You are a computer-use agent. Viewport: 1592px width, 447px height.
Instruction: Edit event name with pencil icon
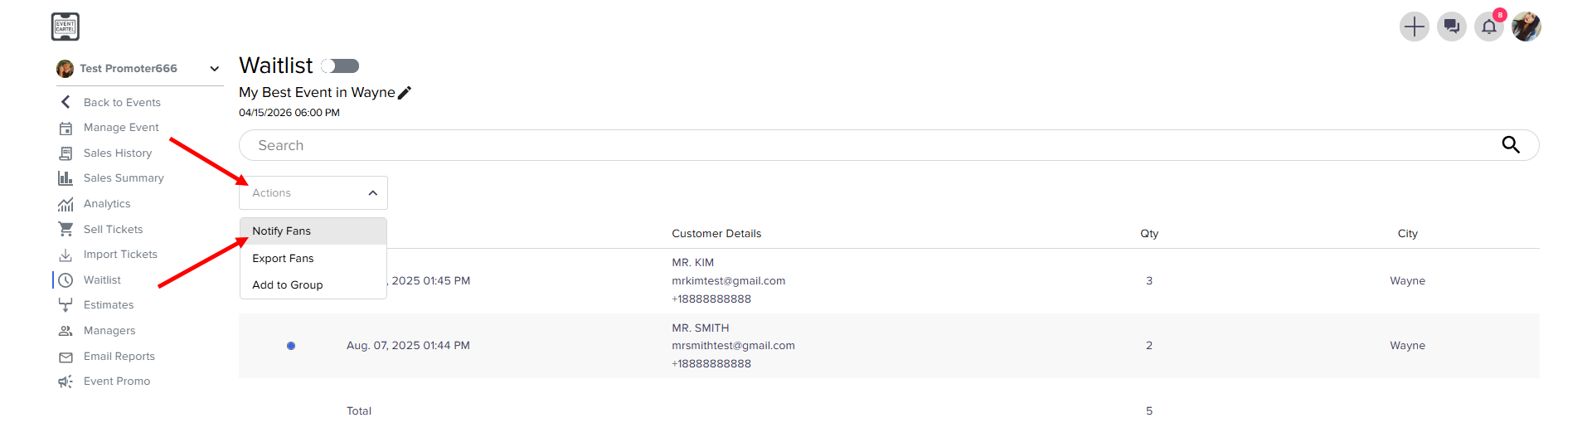pyautogui.click(x=405, y=93)
